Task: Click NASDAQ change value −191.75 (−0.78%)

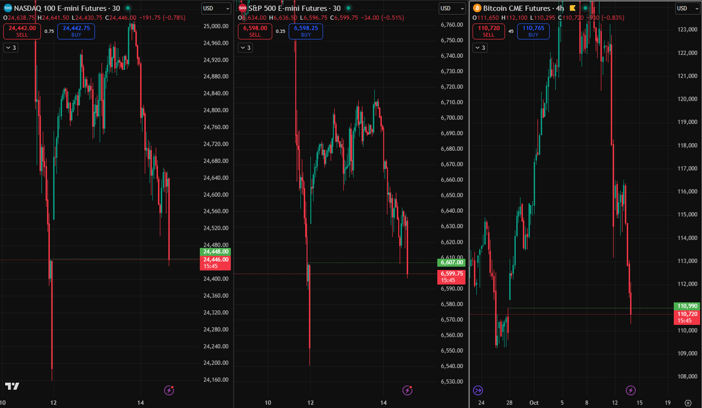Action: (x=162, y=18)
